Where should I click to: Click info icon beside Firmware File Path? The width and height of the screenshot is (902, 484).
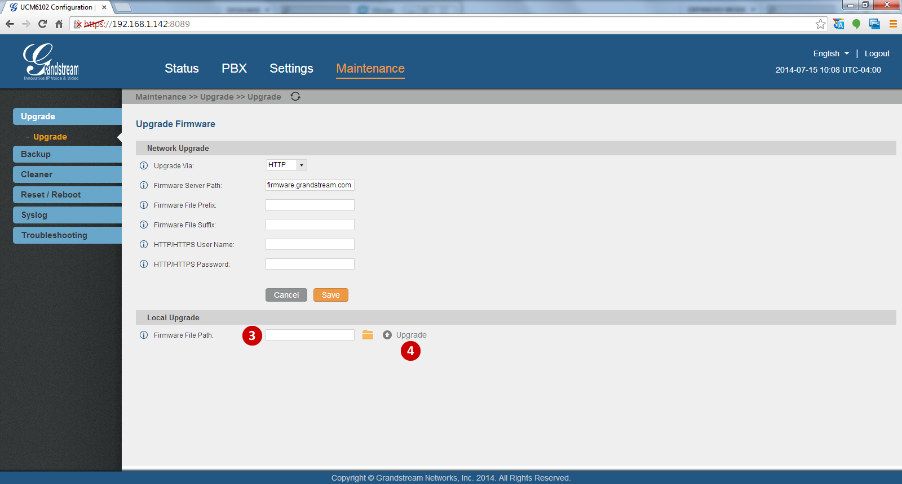coord(144,335)
